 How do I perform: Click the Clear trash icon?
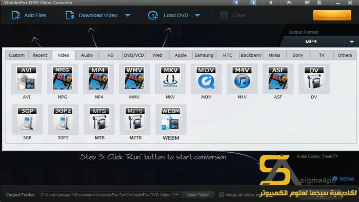(224, 15)
